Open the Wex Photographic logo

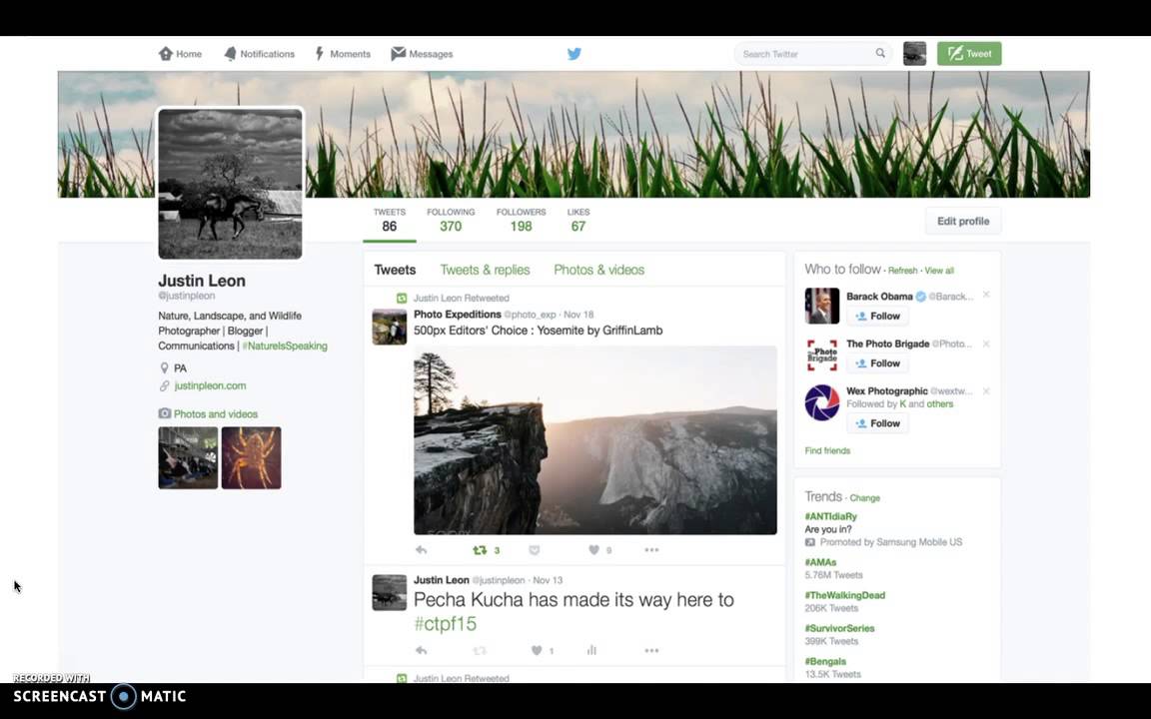coord(821,402)
